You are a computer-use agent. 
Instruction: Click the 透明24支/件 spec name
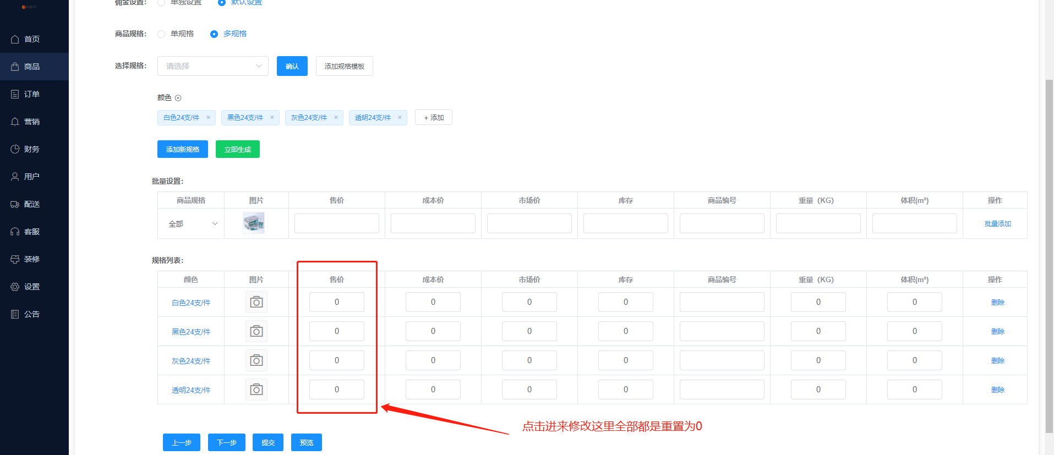191,390
